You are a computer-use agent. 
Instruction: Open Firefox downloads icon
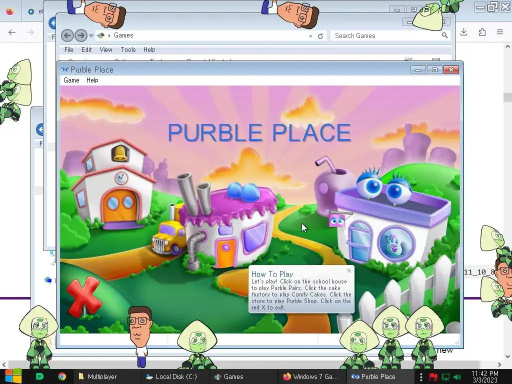463,31
